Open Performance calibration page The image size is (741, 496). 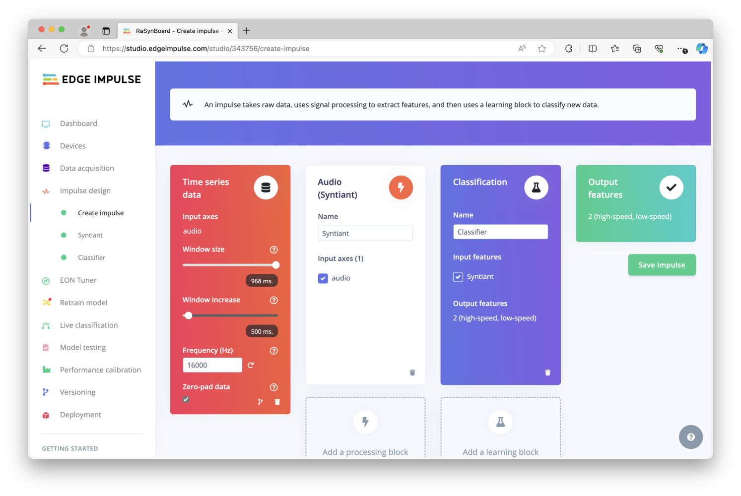(x=100, y=370)
